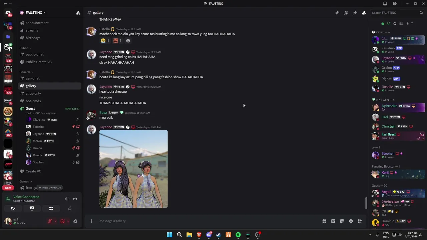Unmute the microphone button

click(50, 221)
